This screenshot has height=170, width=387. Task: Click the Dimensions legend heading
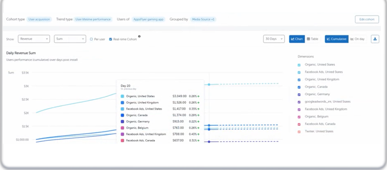pyautogui.click(x=306, y=56)
